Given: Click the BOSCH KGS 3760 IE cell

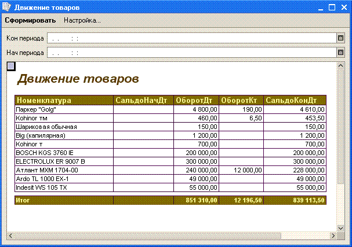Looking at the screenshot, I should click(x=64, y=153).
